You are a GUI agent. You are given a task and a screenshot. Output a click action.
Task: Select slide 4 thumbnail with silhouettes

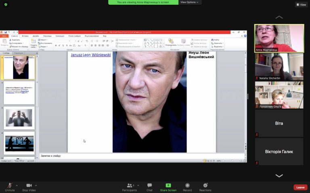(19, 143)
